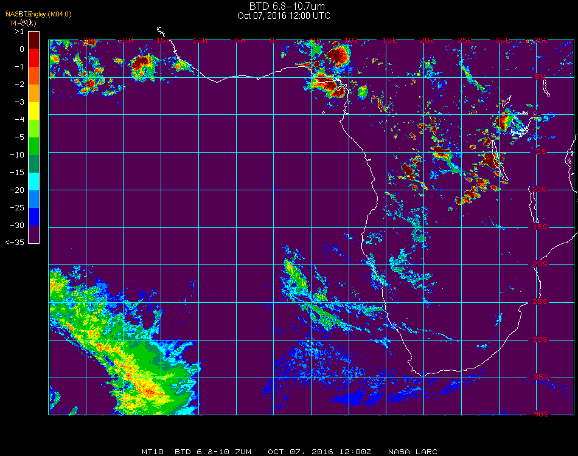
Task: Click the 'NASA Langley (M04.0)' label
Action: (38, 14)
